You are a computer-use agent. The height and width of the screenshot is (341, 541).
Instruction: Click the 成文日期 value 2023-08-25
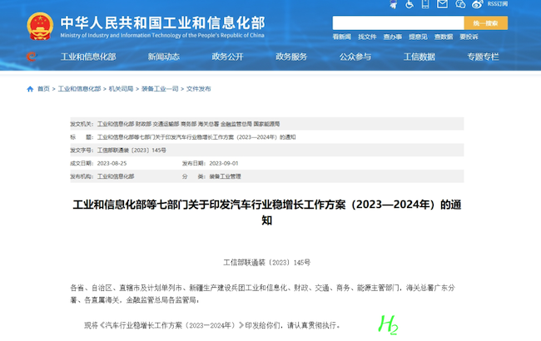(112, 164)
